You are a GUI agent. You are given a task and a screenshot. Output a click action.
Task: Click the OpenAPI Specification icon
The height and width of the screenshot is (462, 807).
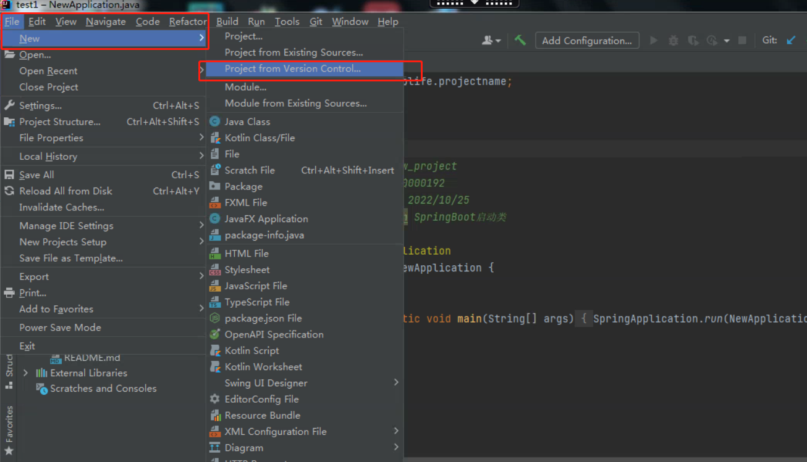click(x=214, y=334)
